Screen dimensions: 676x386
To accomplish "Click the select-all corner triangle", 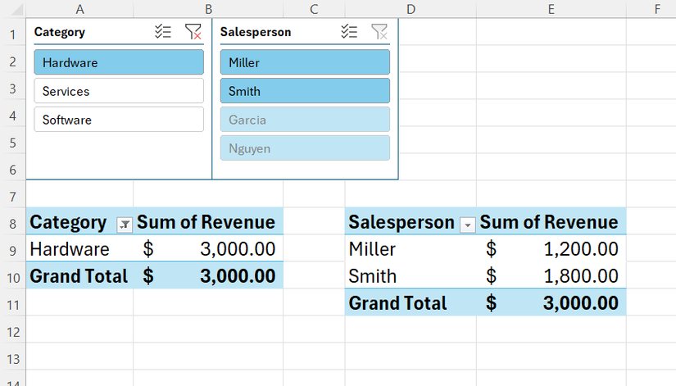I will [16, 10].
